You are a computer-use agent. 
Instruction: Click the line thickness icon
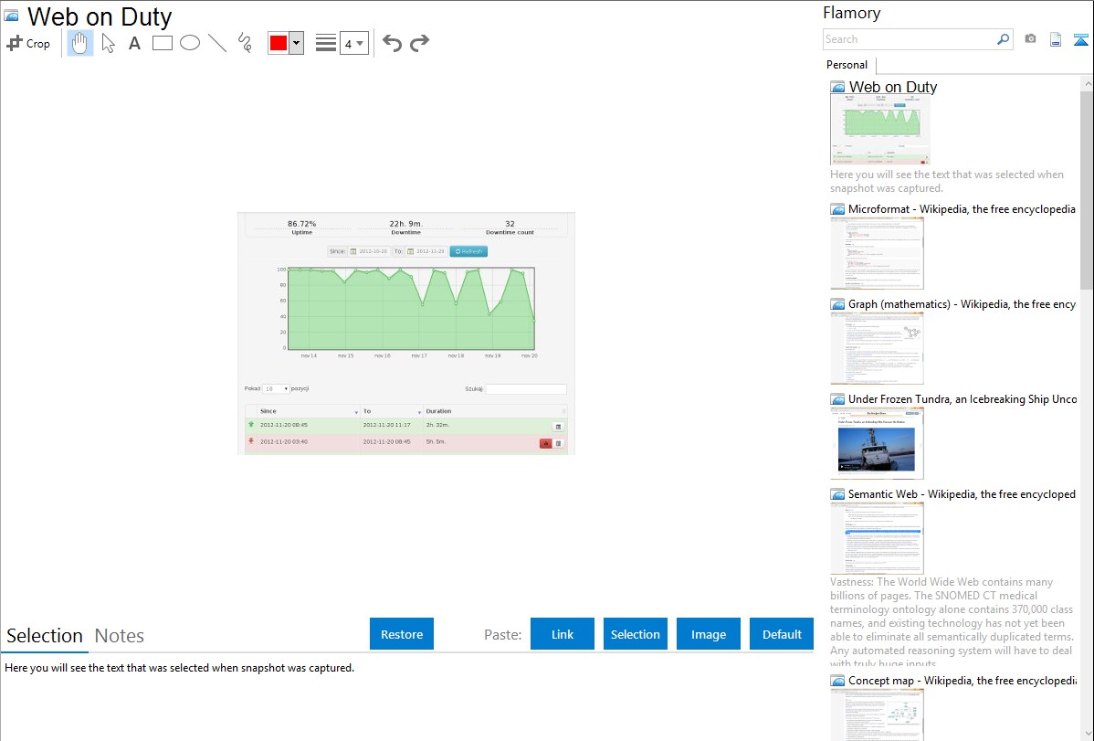pos(326,43)
